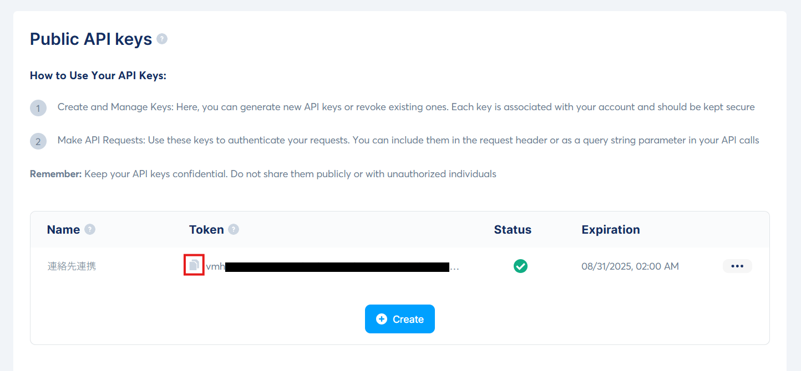The image size is (801, 371).
Task: Click the Public API keys page title
Action: tap(91, 39)
